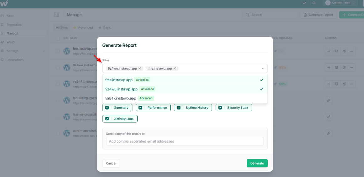364x177 pixels.
Task: Click the Settings gear icon in sidebar
Action: tap(2, 51)
